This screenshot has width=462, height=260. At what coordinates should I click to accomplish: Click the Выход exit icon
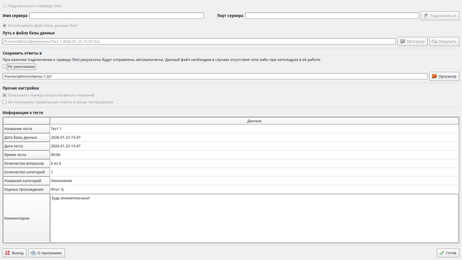tap(8, 253)
